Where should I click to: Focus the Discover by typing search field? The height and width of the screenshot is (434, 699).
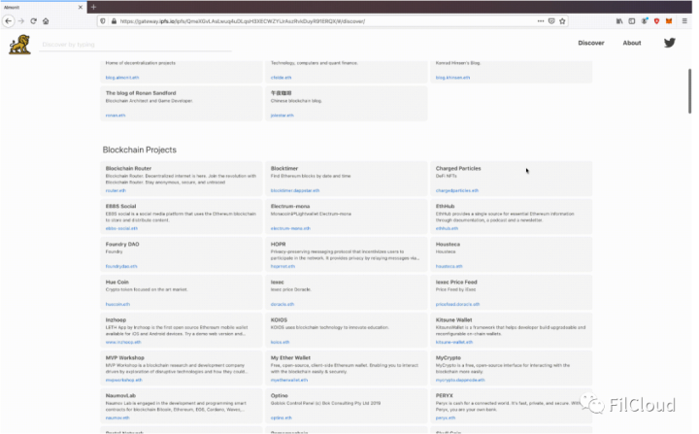(135, 45)
